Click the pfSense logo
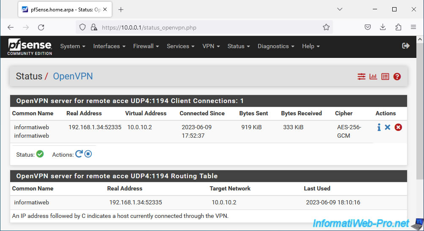 [30, 47]
